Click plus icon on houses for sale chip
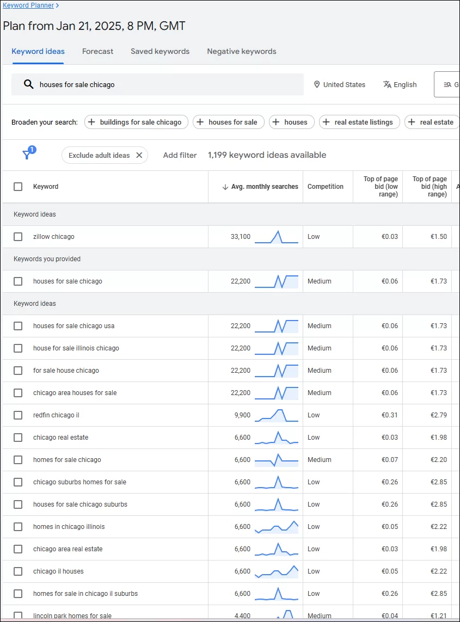Image resolution: width=460 pixels, height=622 pixels. [200, 122]
